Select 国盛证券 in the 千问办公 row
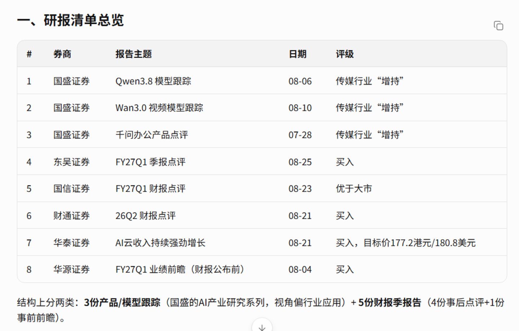 71,135
